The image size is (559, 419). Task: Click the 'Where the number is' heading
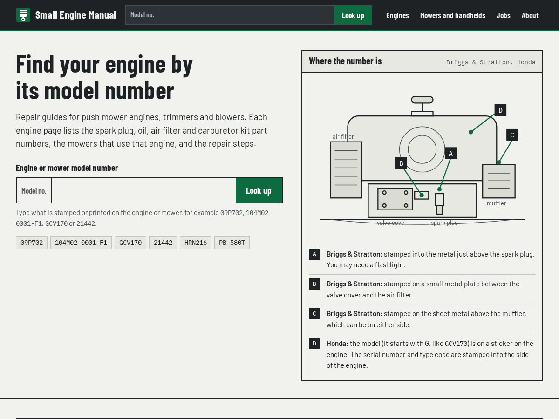click(x=345, y=61)
